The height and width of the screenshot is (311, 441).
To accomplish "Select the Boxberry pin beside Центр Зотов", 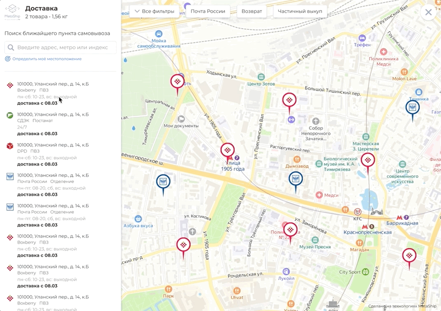I will tap(289, 100).
